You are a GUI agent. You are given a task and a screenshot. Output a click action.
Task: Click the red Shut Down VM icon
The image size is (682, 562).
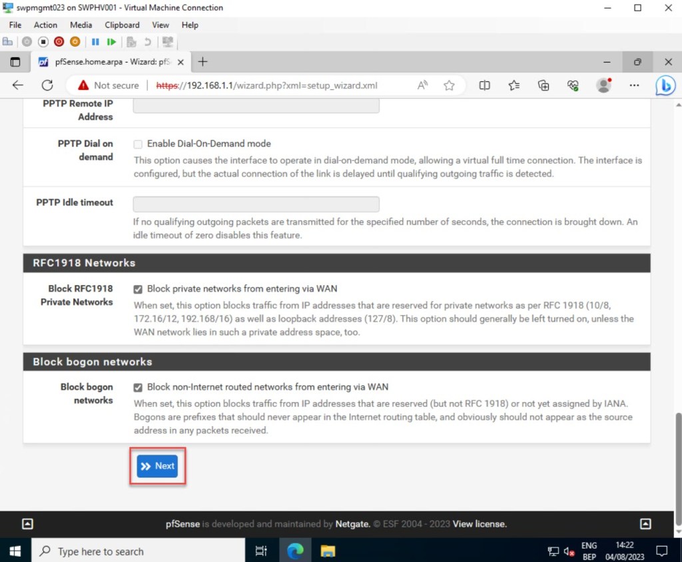click(59, 41)
